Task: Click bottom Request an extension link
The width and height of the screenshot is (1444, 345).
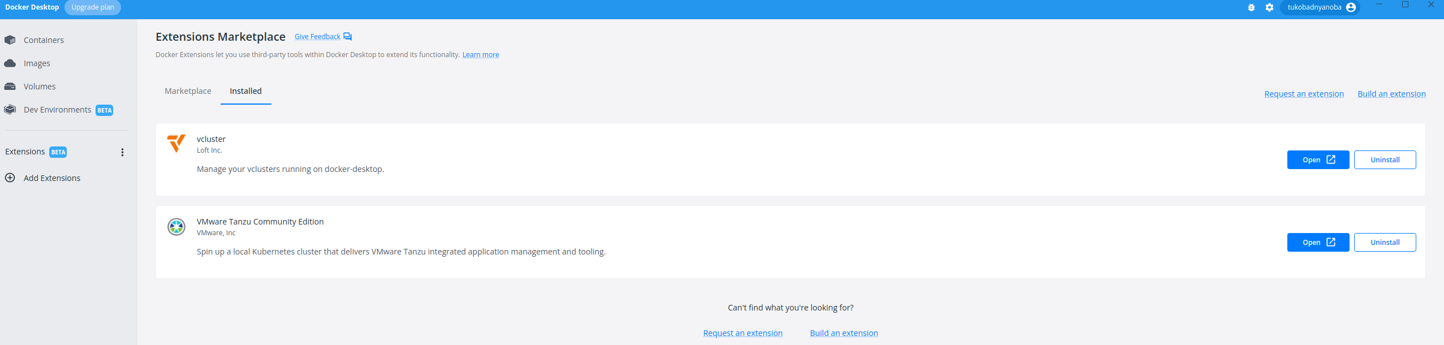Action: (x=743, y=333)
